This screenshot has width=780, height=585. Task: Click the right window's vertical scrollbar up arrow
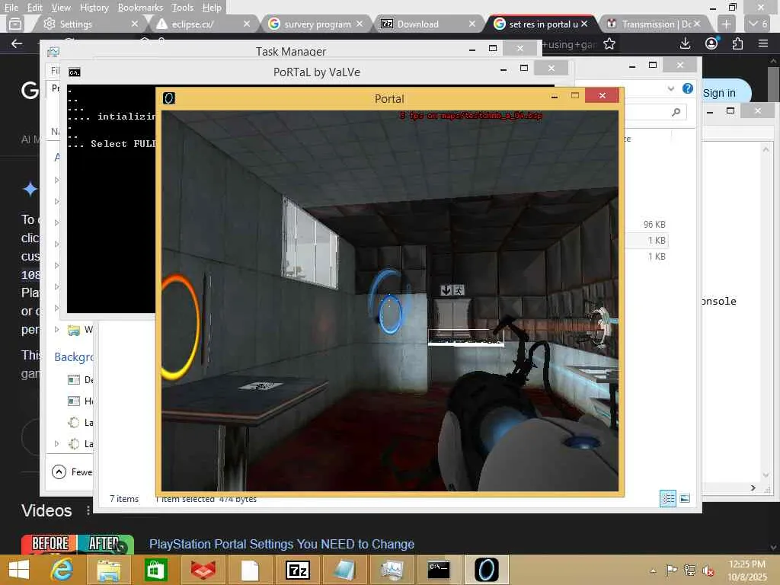click(x=766, y=150)
